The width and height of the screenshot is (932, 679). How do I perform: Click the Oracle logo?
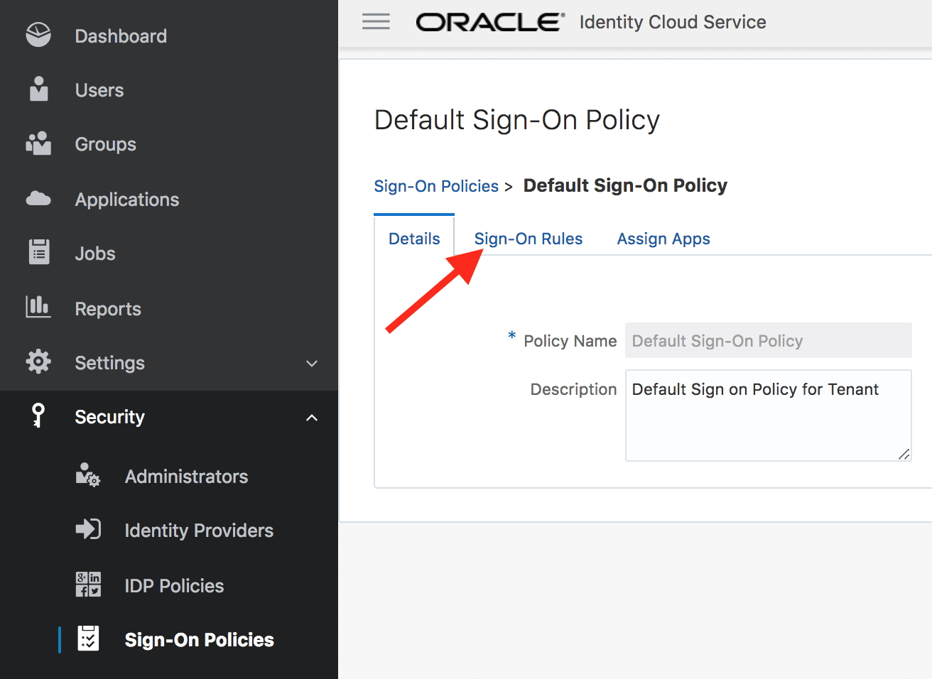point(490,22)
